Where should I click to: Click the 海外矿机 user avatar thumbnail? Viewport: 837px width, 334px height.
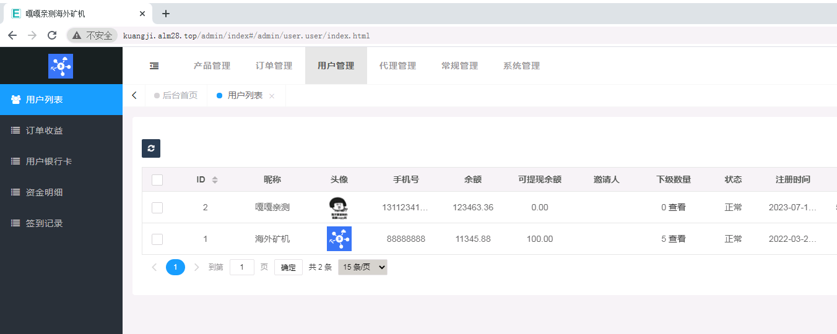339,239
